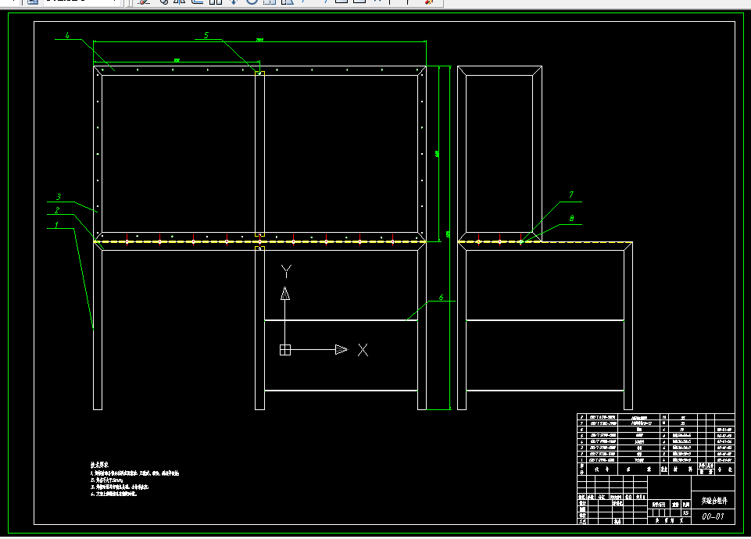The height and width of the screenshot is (539, 751).
Task: Pick part callout number 3
Action: [59, 197]
